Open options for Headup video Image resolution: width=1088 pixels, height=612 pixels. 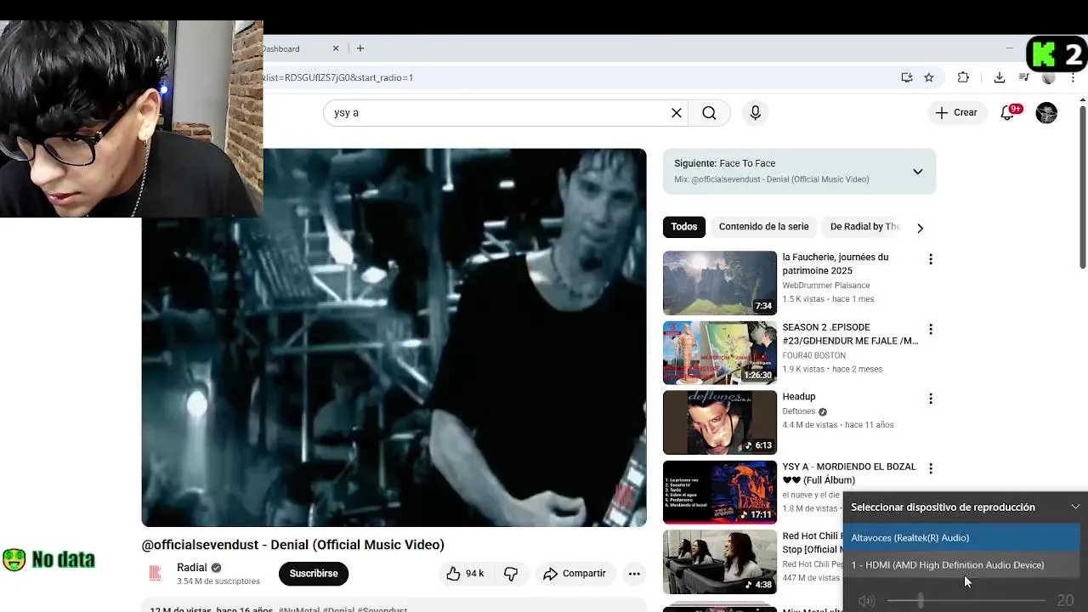[930, 399]
